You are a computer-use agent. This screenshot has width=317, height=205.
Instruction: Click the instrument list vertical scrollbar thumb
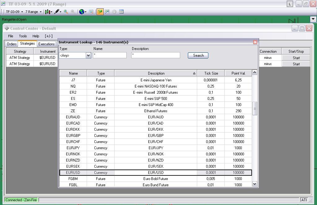pos(255,109)
